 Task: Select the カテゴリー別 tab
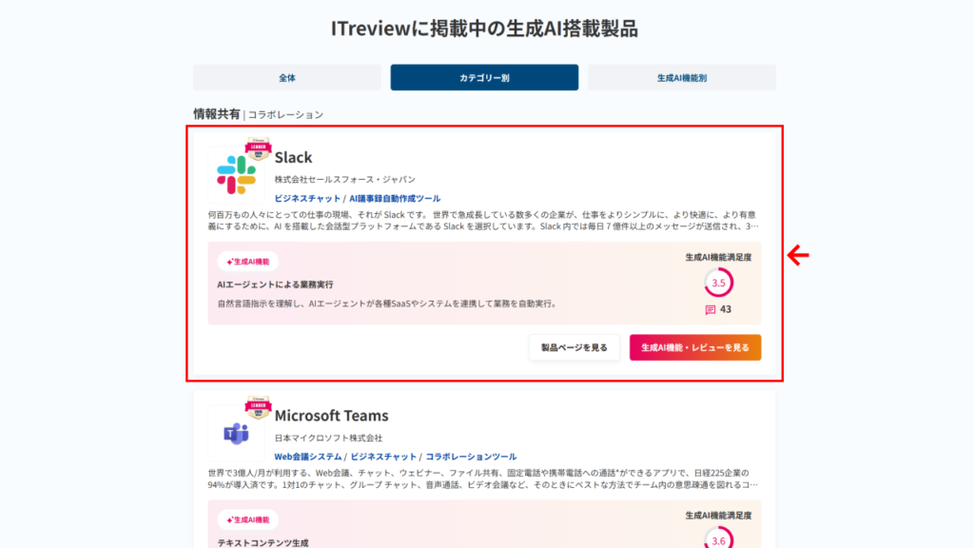[484, 78]
